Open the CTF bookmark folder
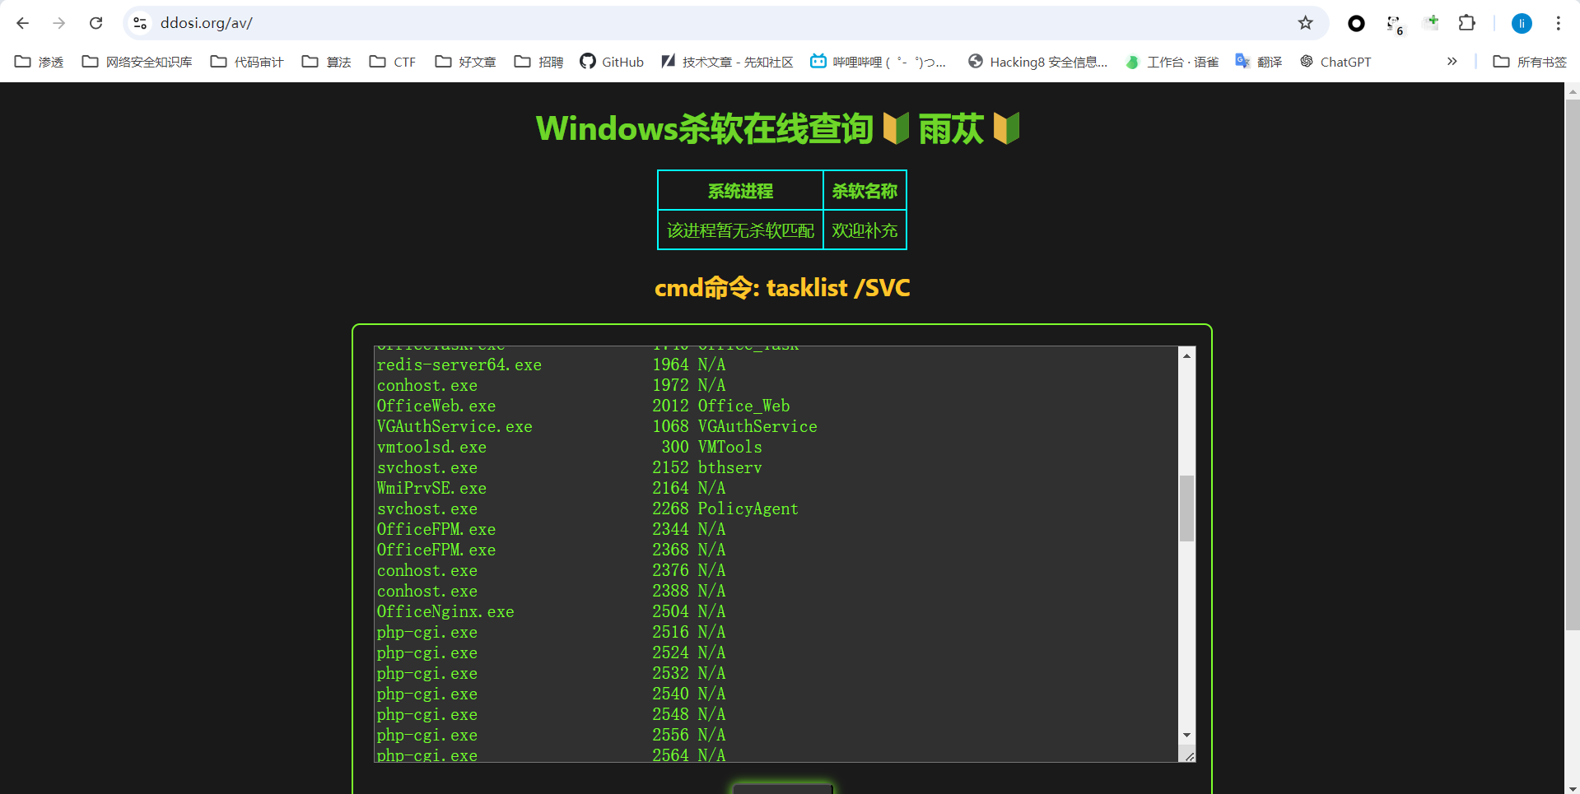The height and width of the screenshot is (794, 1580). tap(393, 62)
